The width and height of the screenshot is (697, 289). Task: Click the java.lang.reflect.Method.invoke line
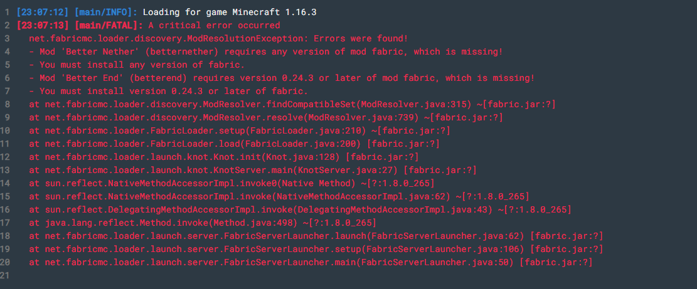(x=203, y=223)
